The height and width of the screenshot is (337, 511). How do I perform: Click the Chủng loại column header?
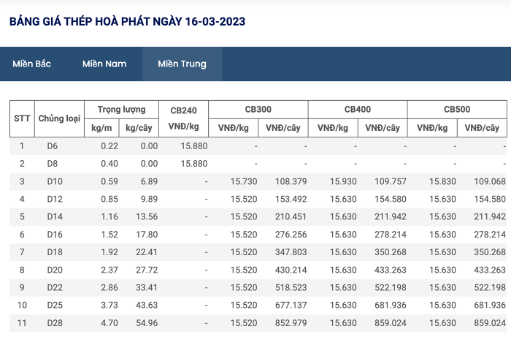[59, 118]
